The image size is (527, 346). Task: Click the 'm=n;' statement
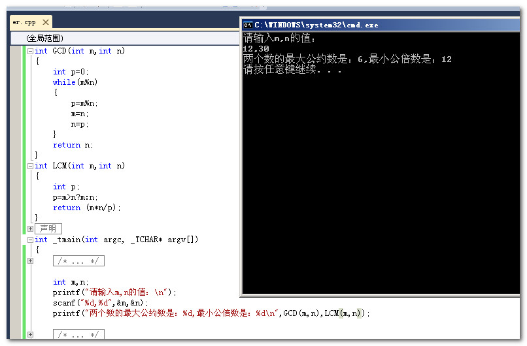(80, 114)
